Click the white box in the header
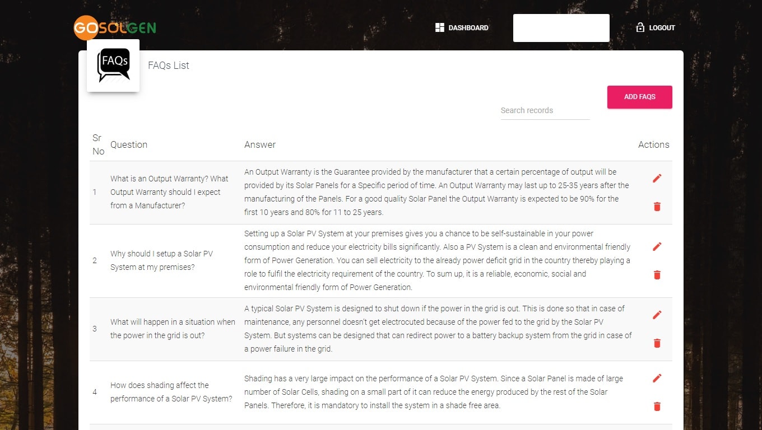This screenshot has width=762, height=430. click(x=561, y=28)
